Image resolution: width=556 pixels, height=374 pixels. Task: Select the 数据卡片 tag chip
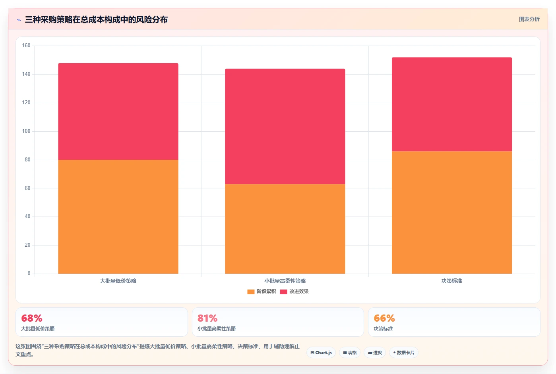click(x=404, y=353)
